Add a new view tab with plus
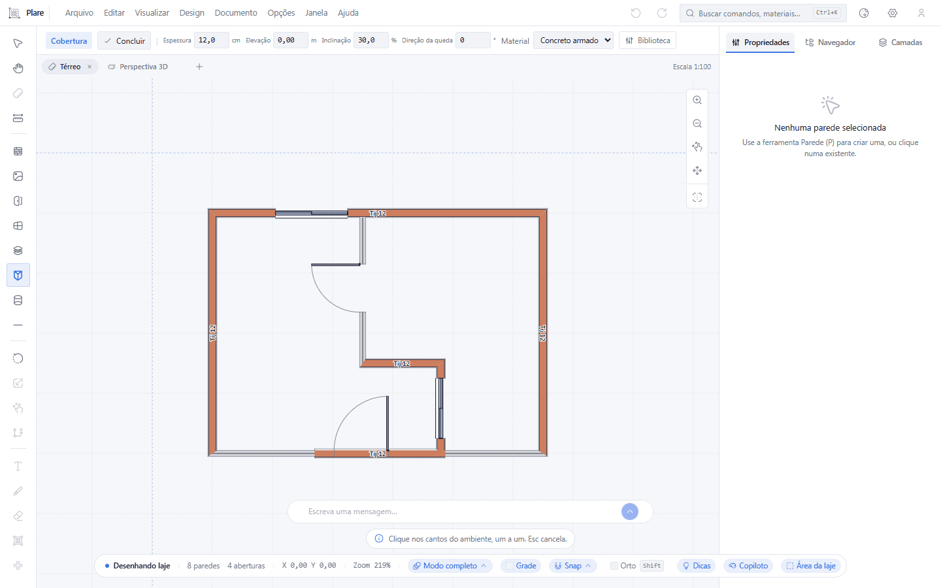941x588 pixels. [x=199, y=67]
